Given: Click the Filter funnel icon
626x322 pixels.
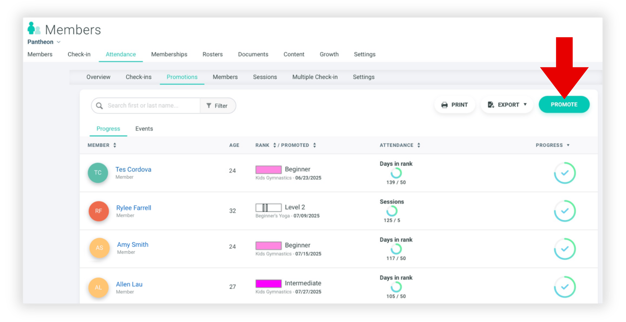Looking at the screenshot, I should [x=209, y=106].
